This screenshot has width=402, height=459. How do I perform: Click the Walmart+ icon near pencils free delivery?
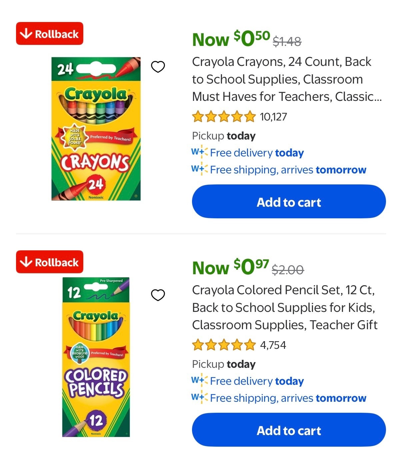[199, 381]
